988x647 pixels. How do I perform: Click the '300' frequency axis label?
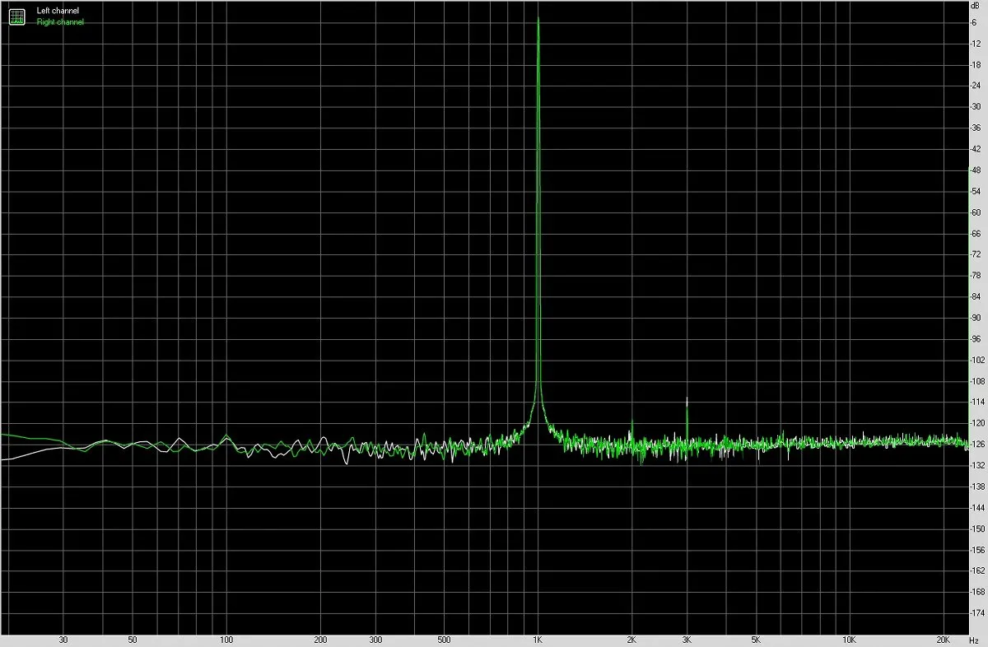pyautogui.click(x=375, y=640)
